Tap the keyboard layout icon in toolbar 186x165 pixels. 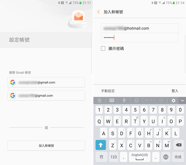(112, 100)
